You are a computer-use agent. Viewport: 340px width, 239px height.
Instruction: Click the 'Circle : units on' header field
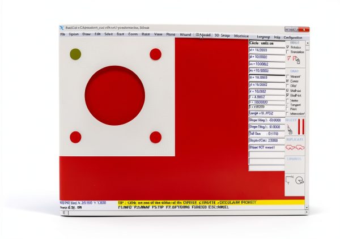tap(267, 44)
